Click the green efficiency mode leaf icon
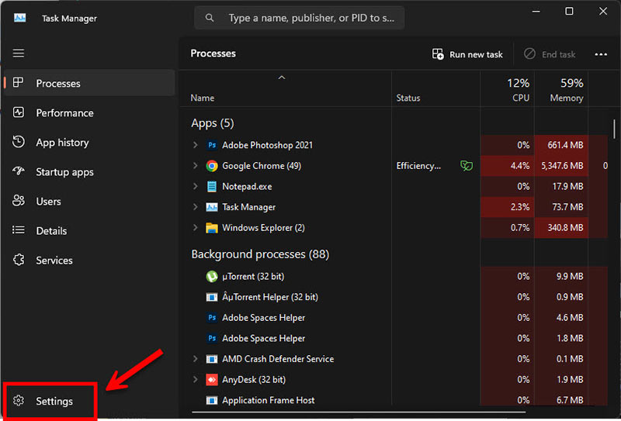The width and height of the screenshot is (621, 421). [x=467, y=166]
